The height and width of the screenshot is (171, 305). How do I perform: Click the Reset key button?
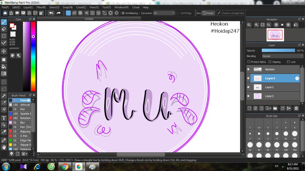(208, 13)
